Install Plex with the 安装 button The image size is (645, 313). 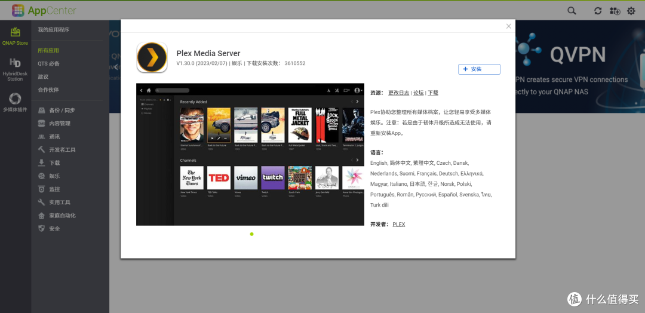coord(479,69)
